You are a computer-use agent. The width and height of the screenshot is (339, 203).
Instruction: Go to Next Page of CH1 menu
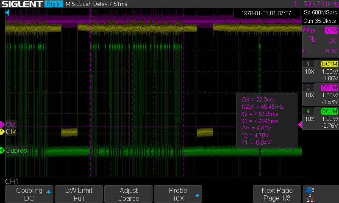pyautogui.click(x=277, y=194)
